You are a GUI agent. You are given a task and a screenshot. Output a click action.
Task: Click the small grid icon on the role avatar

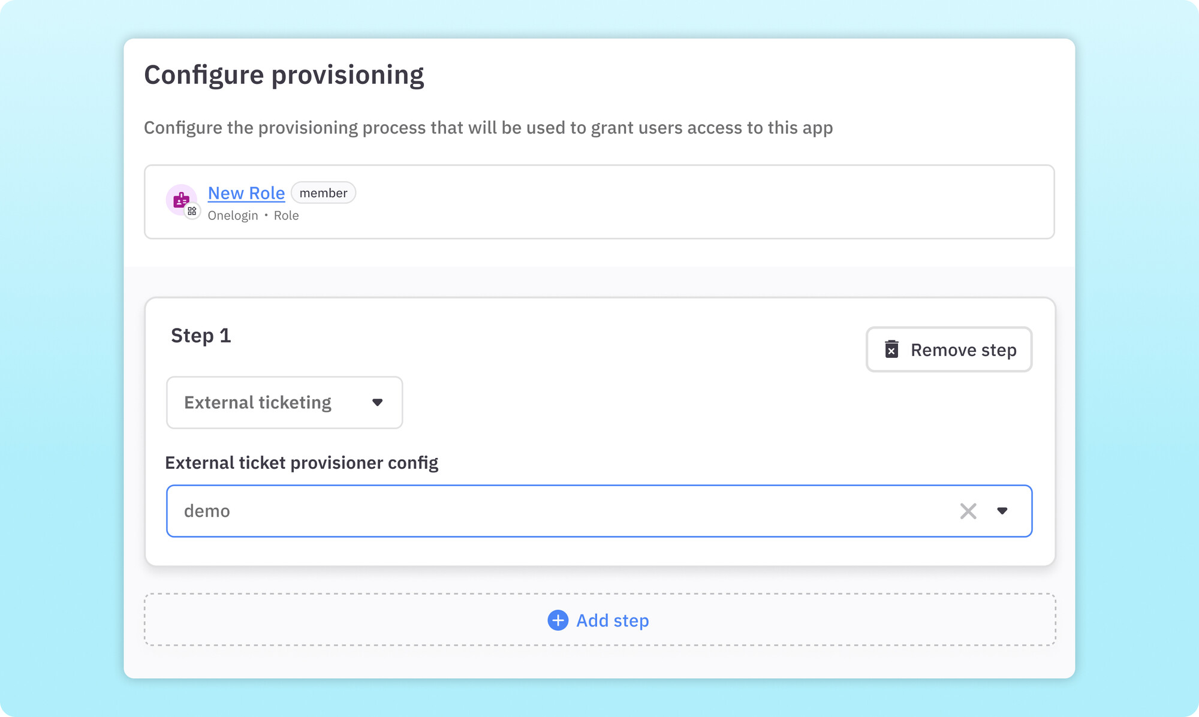coord(192,211)
